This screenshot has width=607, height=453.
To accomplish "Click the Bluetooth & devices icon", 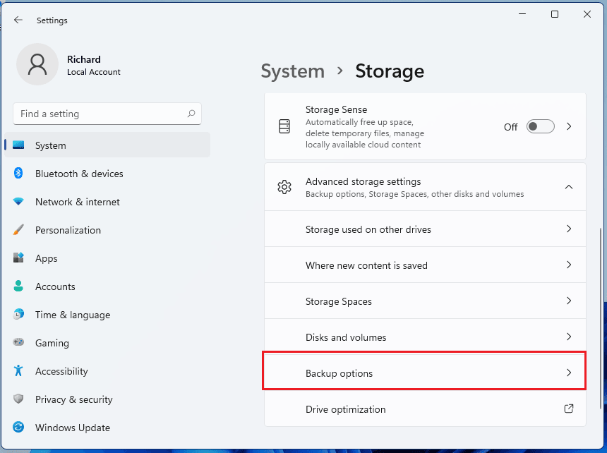I will [19, 174].
